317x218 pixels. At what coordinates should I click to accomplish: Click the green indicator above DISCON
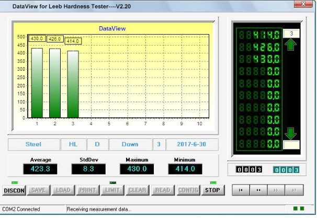14,182
